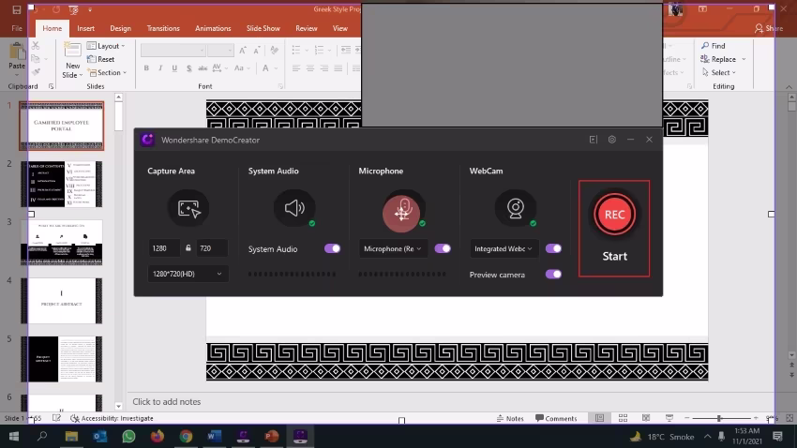Save the presentation icon

17,9
